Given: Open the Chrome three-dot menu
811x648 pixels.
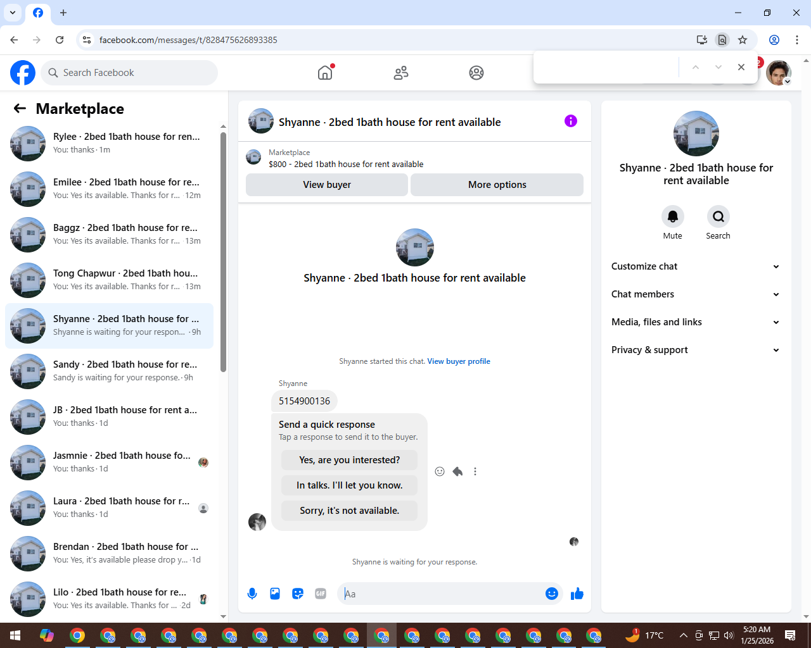Looking at the screenshot, I should point(797,40).
